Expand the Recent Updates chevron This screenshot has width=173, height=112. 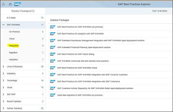[x=3, y=101]
